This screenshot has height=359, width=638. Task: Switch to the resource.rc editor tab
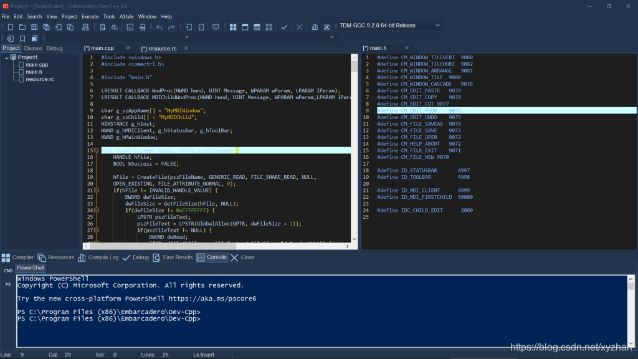point(159,49)
